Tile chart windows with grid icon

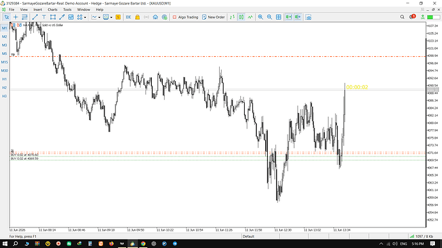pyautogui.click(x=279, y=17)
